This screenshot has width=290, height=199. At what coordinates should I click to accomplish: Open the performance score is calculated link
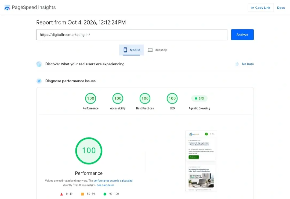(x=113, y=181)
